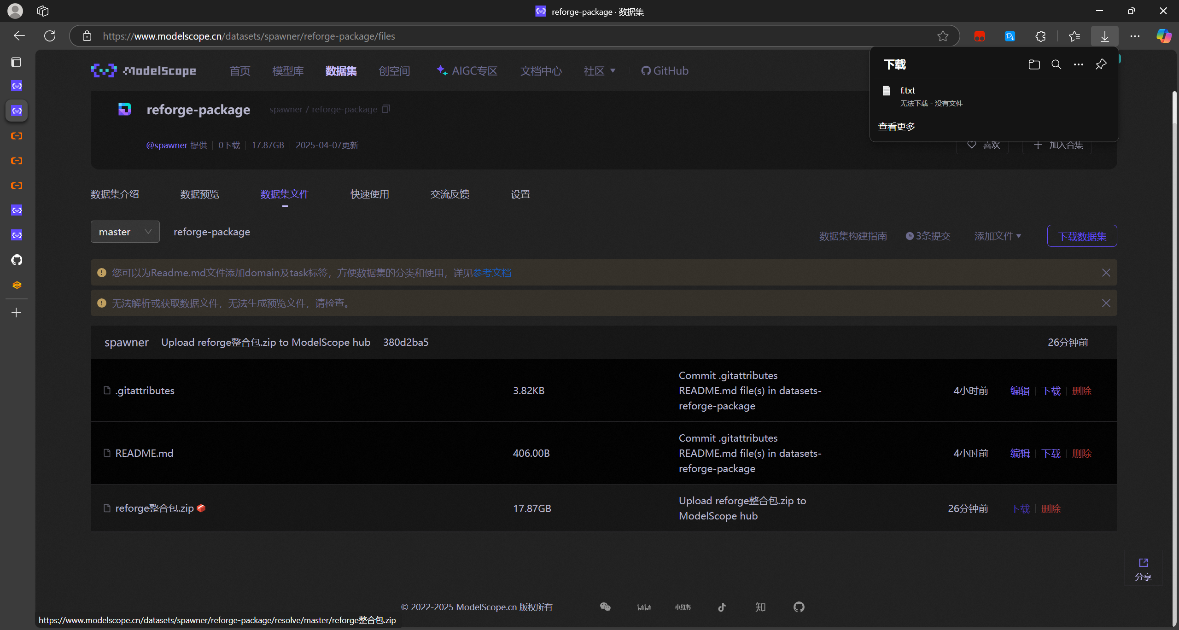Open workspaces icon in title bar
This screenshot has width=1179, height=630.
pyautogui.click(x=43, y=11)
